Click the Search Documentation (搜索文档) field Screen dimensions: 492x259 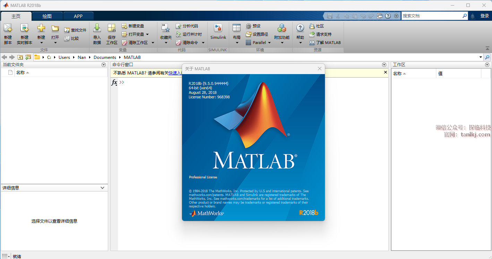[x=432, y=16]
